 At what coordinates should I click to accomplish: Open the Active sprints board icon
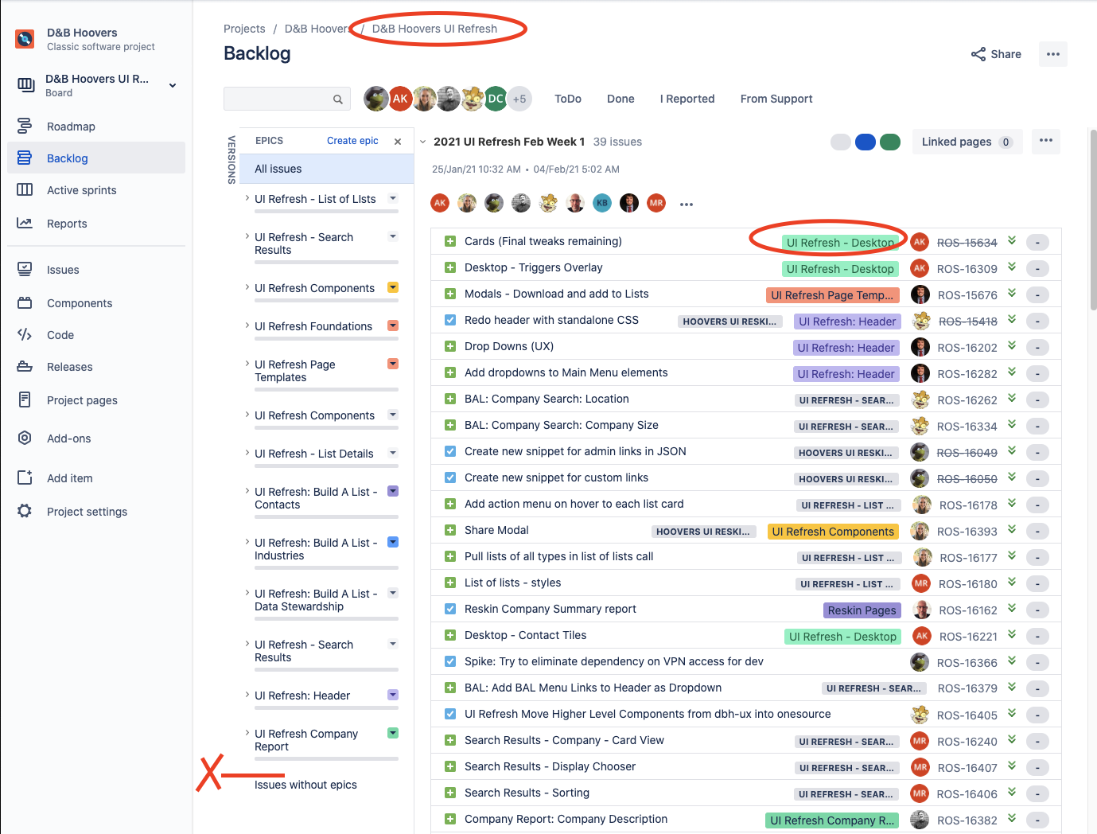[x=25, y=189]
